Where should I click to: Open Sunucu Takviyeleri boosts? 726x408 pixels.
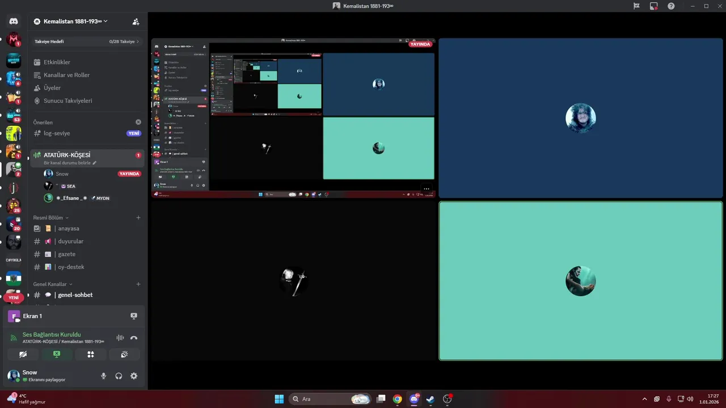pyautogui.click(x=87, y=100)
